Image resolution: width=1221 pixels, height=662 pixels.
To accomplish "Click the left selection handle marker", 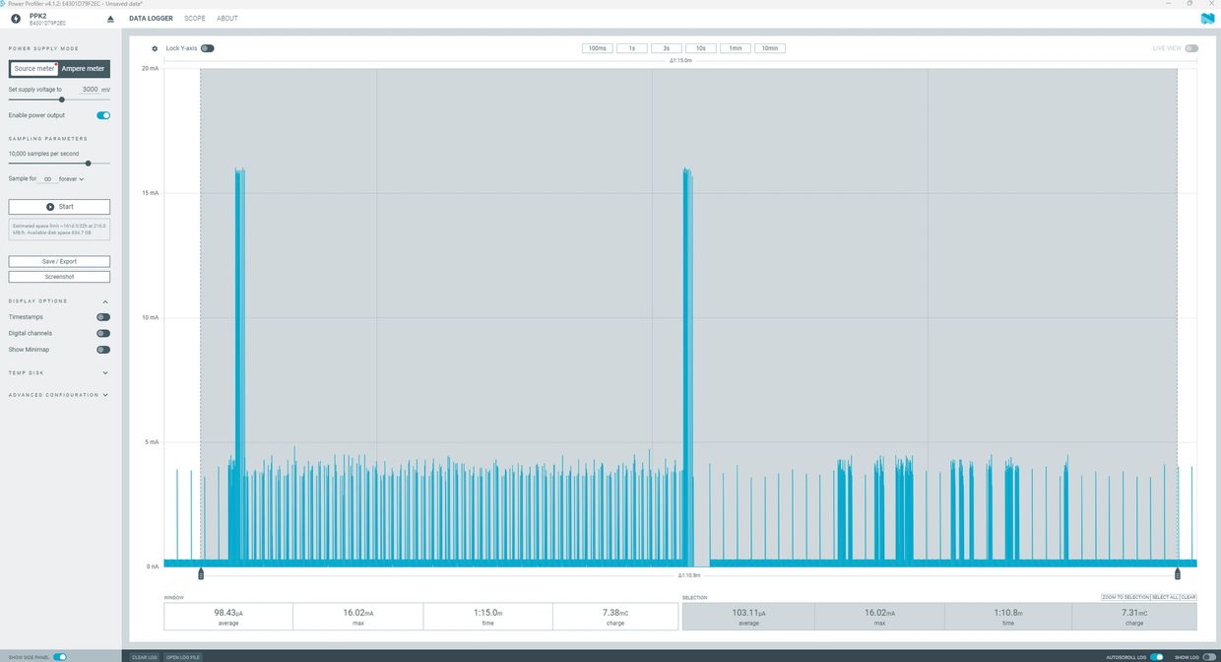I will 201,573.
